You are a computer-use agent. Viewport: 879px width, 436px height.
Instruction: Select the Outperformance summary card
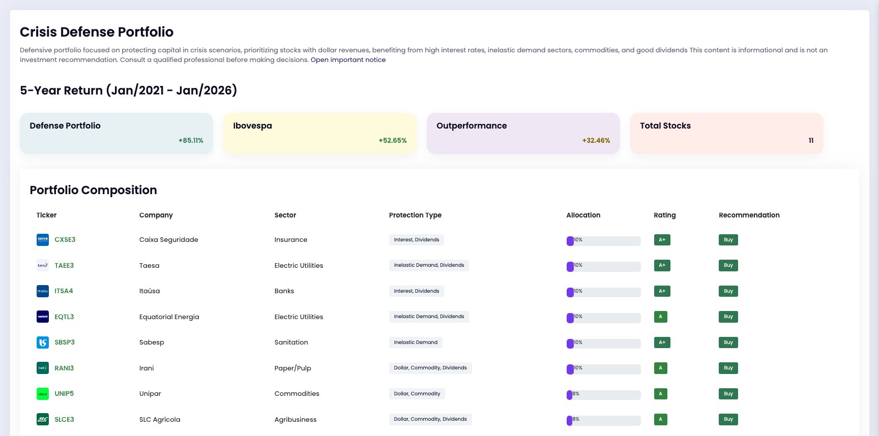[x=523, y=133]
